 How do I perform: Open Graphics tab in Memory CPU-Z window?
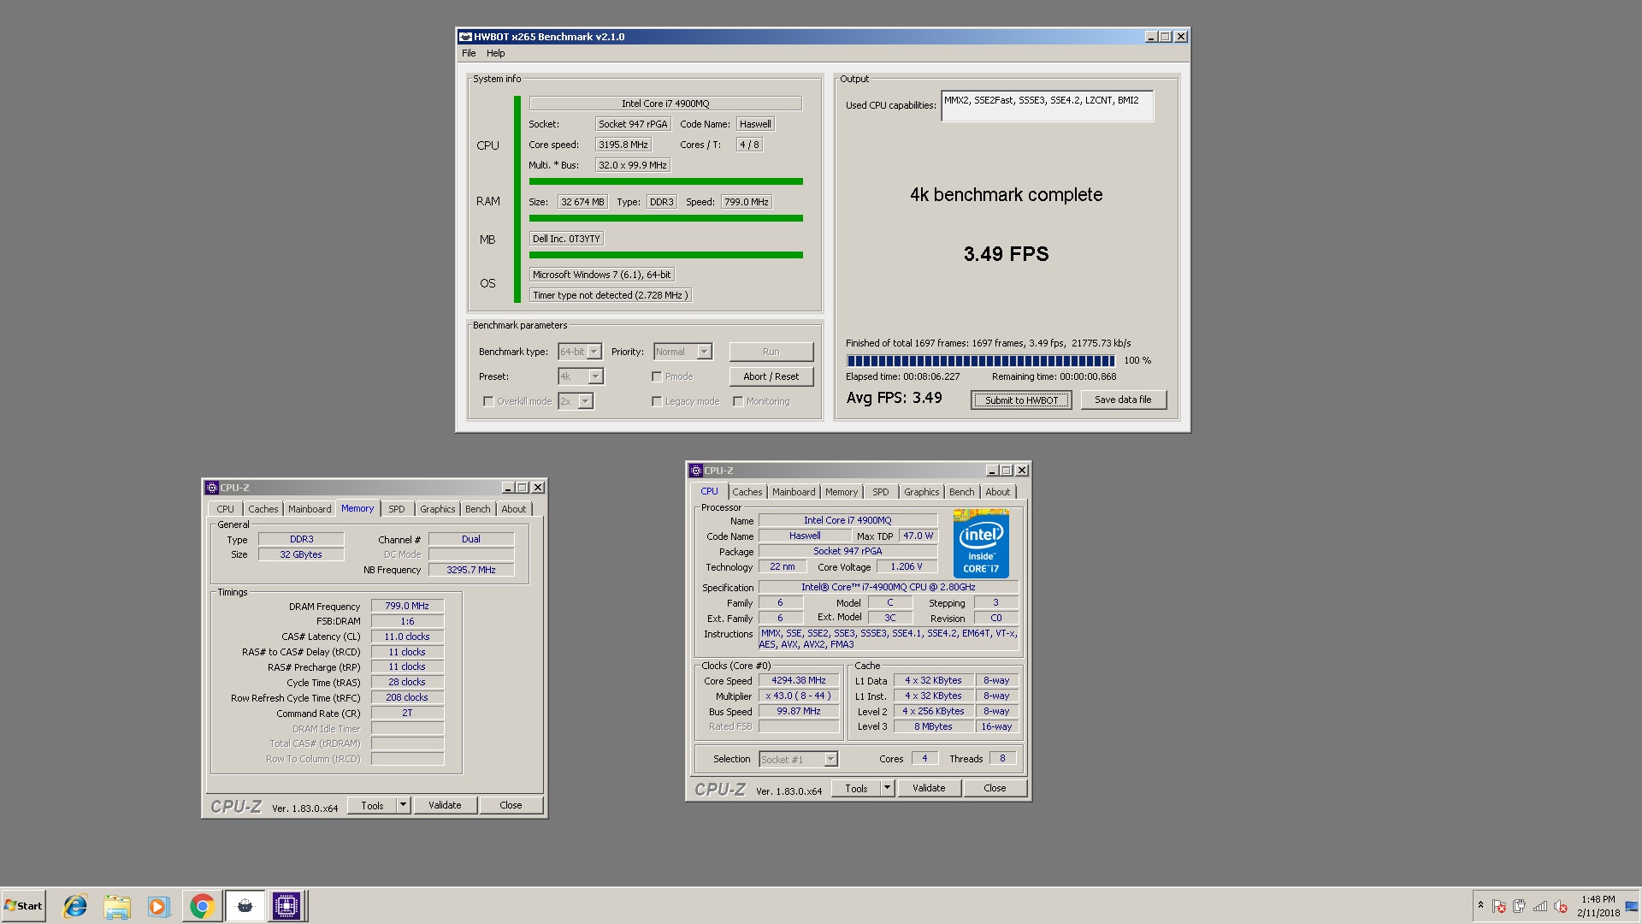[x=438, y=509]
